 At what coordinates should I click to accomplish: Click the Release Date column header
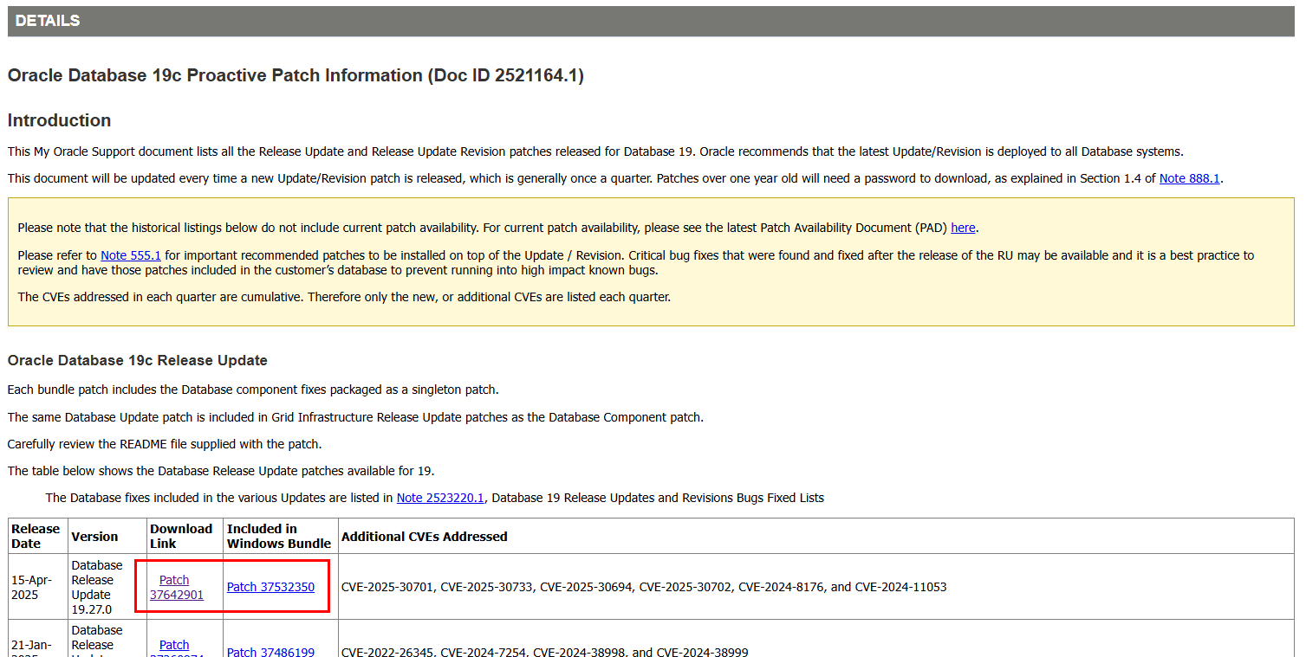(38, 536)
